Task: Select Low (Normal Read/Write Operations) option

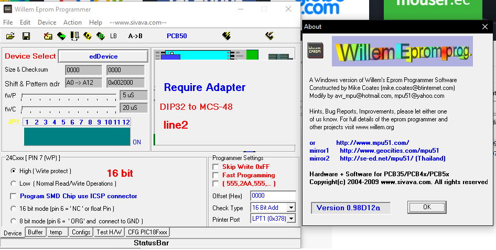Action: (13, 184)
